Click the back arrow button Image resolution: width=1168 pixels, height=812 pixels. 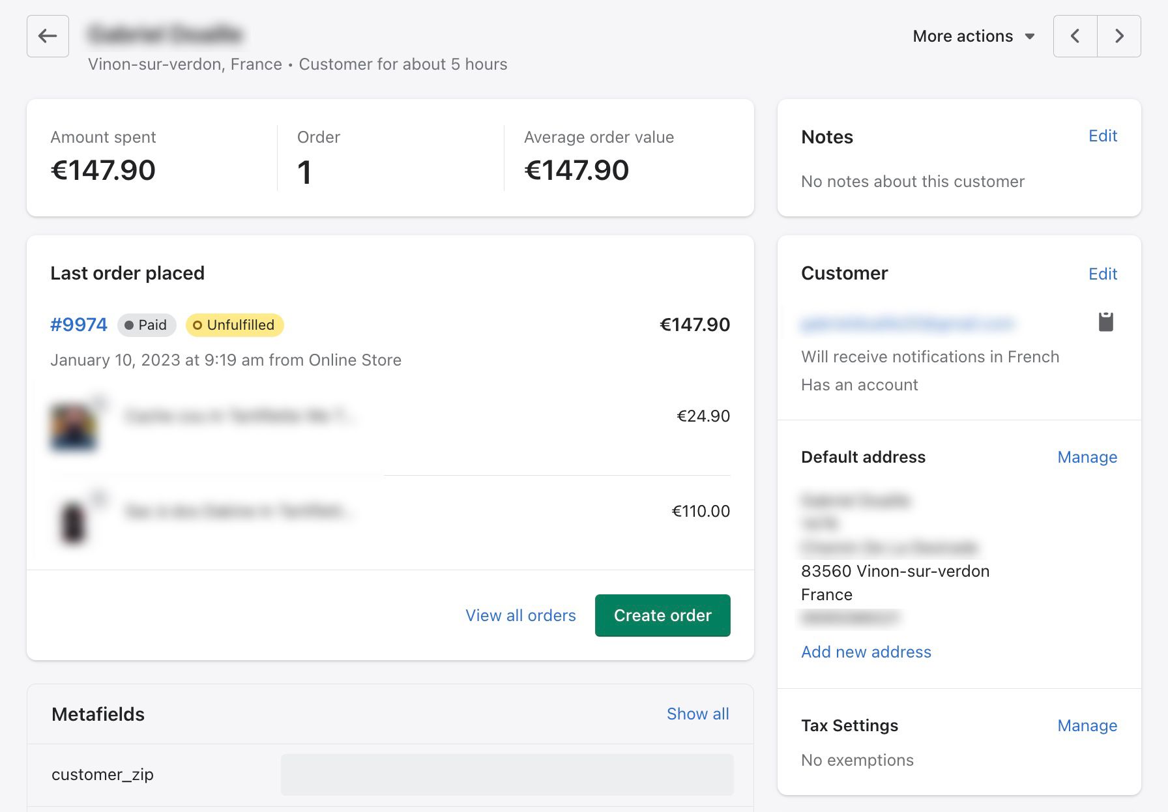coord(48,36)
